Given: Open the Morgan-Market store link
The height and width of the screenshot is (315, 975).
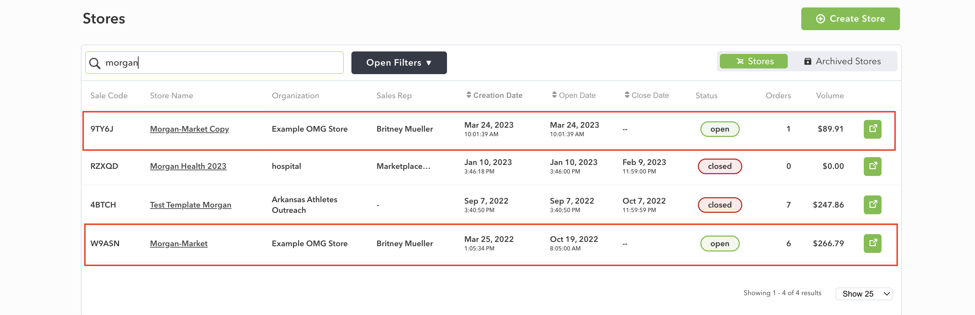Looking at the screenshot, I should tap(179, 243).
